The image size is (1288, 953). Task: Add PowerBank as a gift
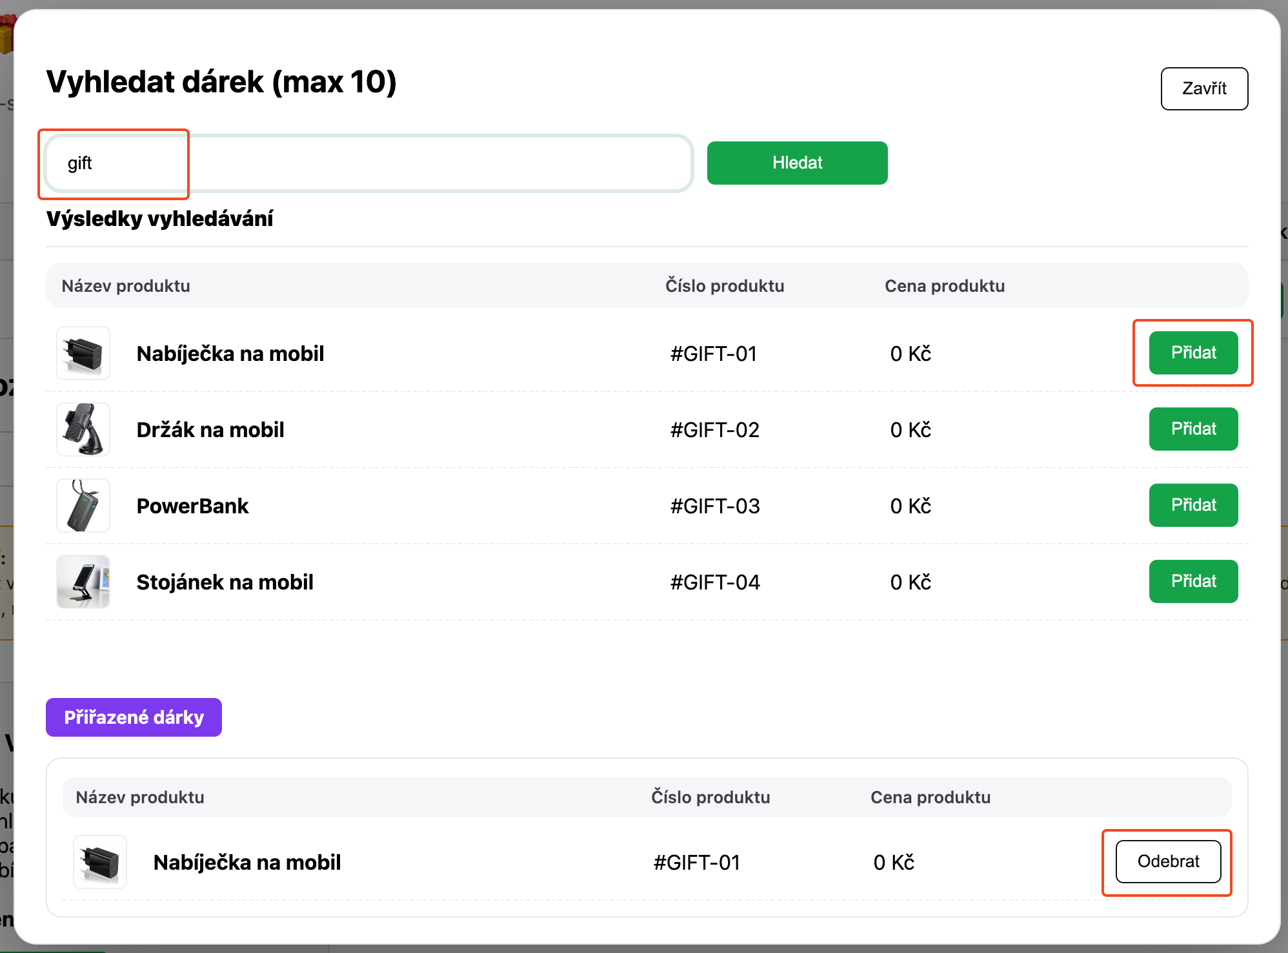coord(1193,505)
